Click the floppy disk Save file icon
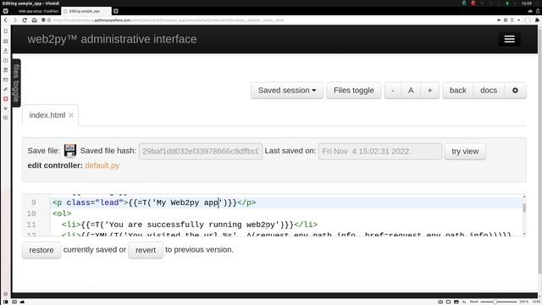Image resolution: width=542 pixels, height=305 pixels. pos(70,151)
